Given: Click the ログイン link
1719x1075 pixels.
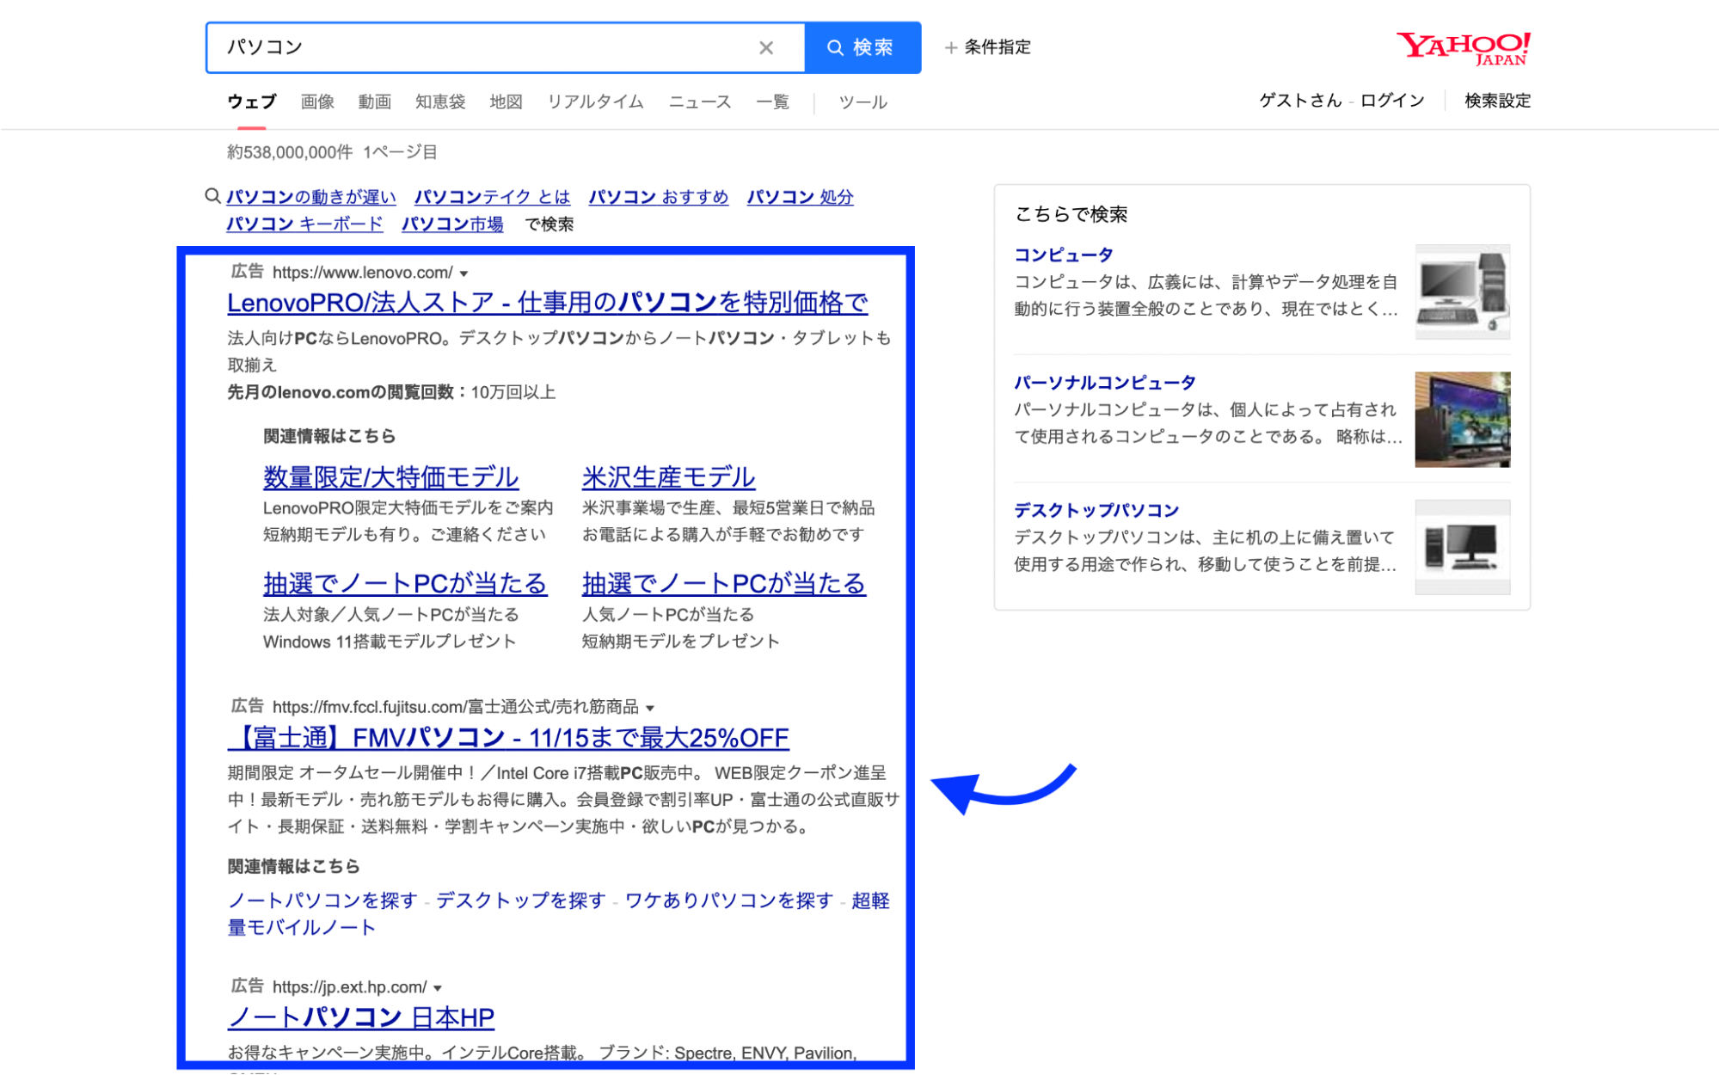Looking at the screenshot, I should click(x=1391, y=101).
